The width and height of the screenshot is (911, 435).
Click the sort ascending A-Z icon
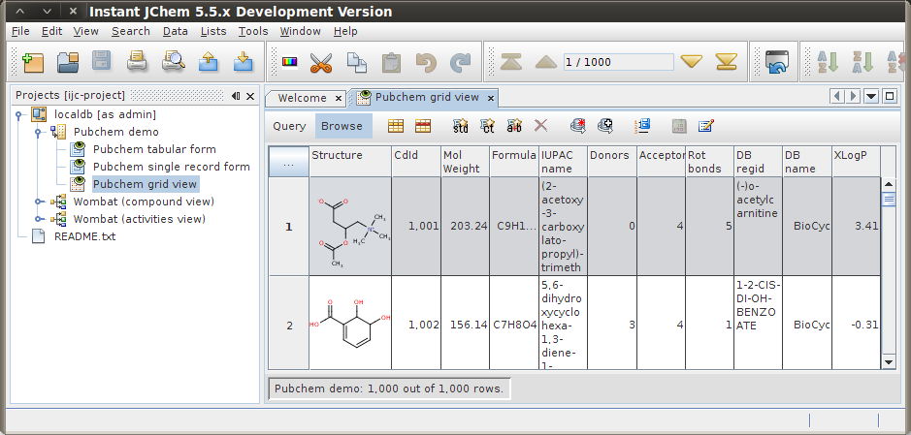pos(829,63)
